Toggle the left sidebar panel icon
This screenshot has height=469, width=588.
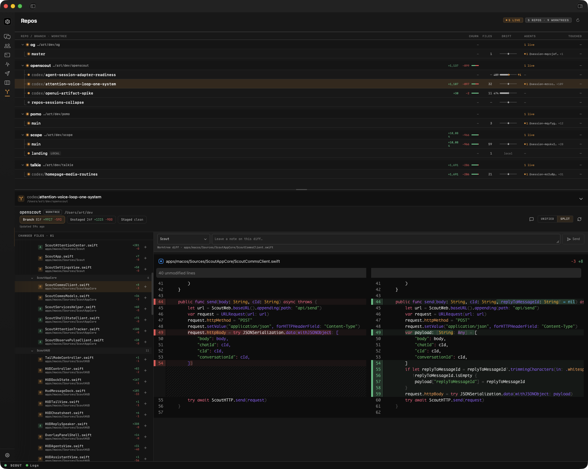point(33,6)
